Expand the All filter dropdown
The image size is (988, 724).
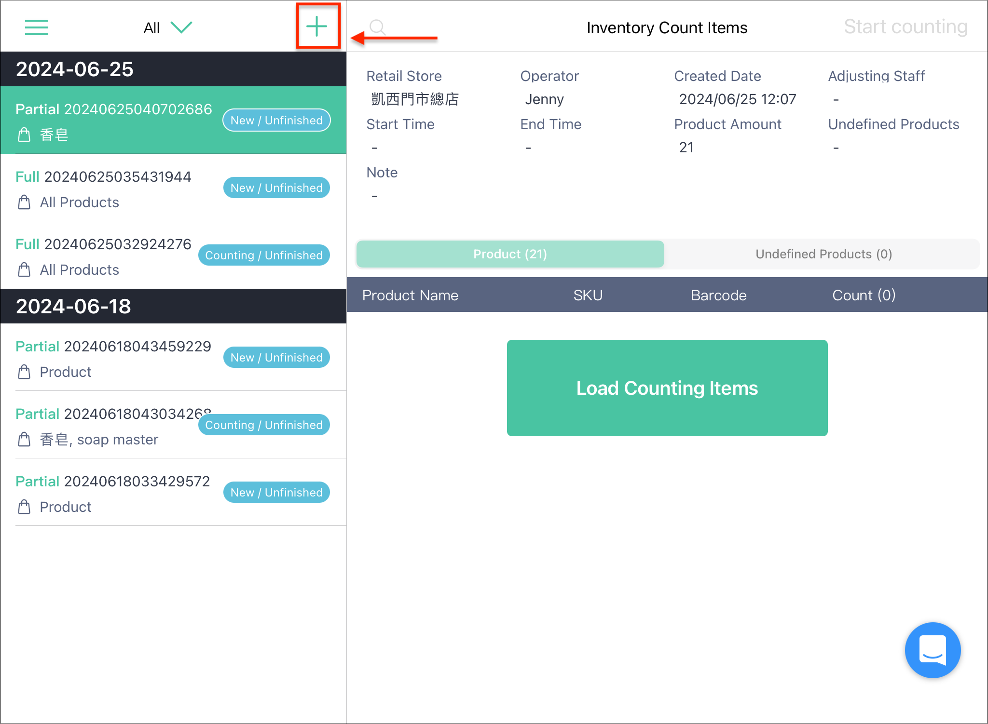[x=168, y=27]
